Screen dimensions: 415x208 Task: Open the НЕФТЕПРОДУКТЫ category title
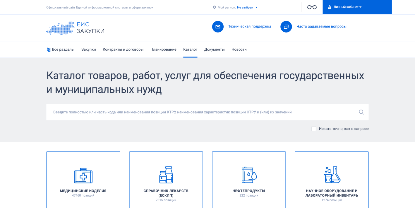click(x=249, y=191)
